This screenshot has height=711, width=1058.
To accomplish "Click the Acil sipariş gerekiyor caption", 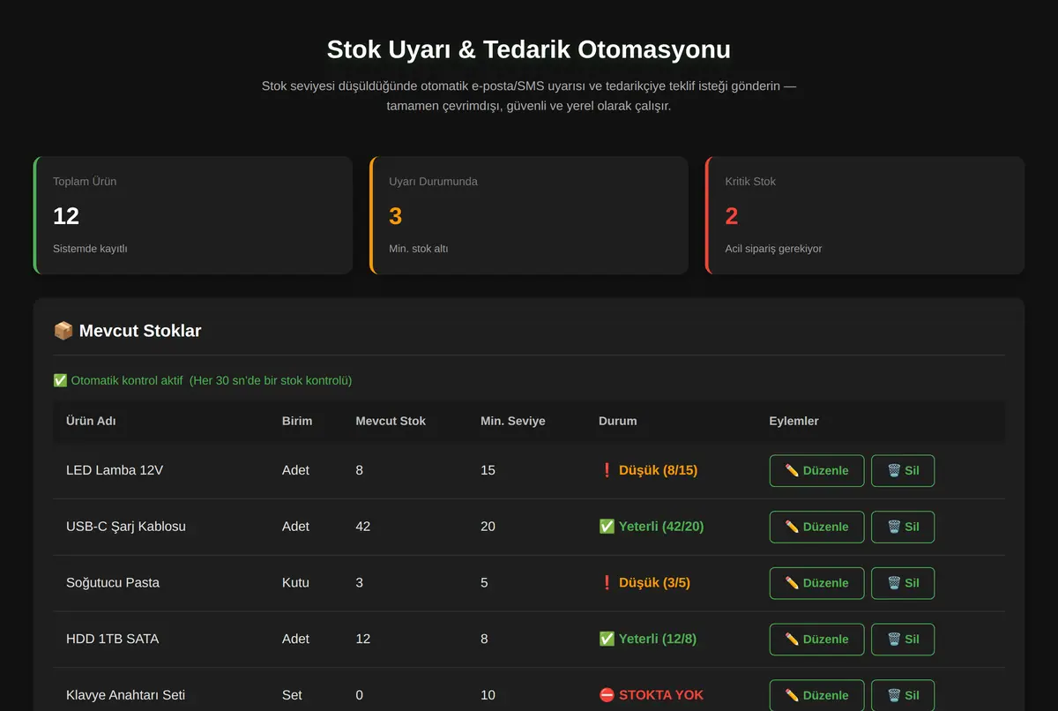I will (773, 249).
